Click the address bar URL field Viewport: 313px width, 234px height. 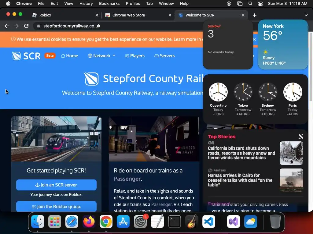pos(118,26)
